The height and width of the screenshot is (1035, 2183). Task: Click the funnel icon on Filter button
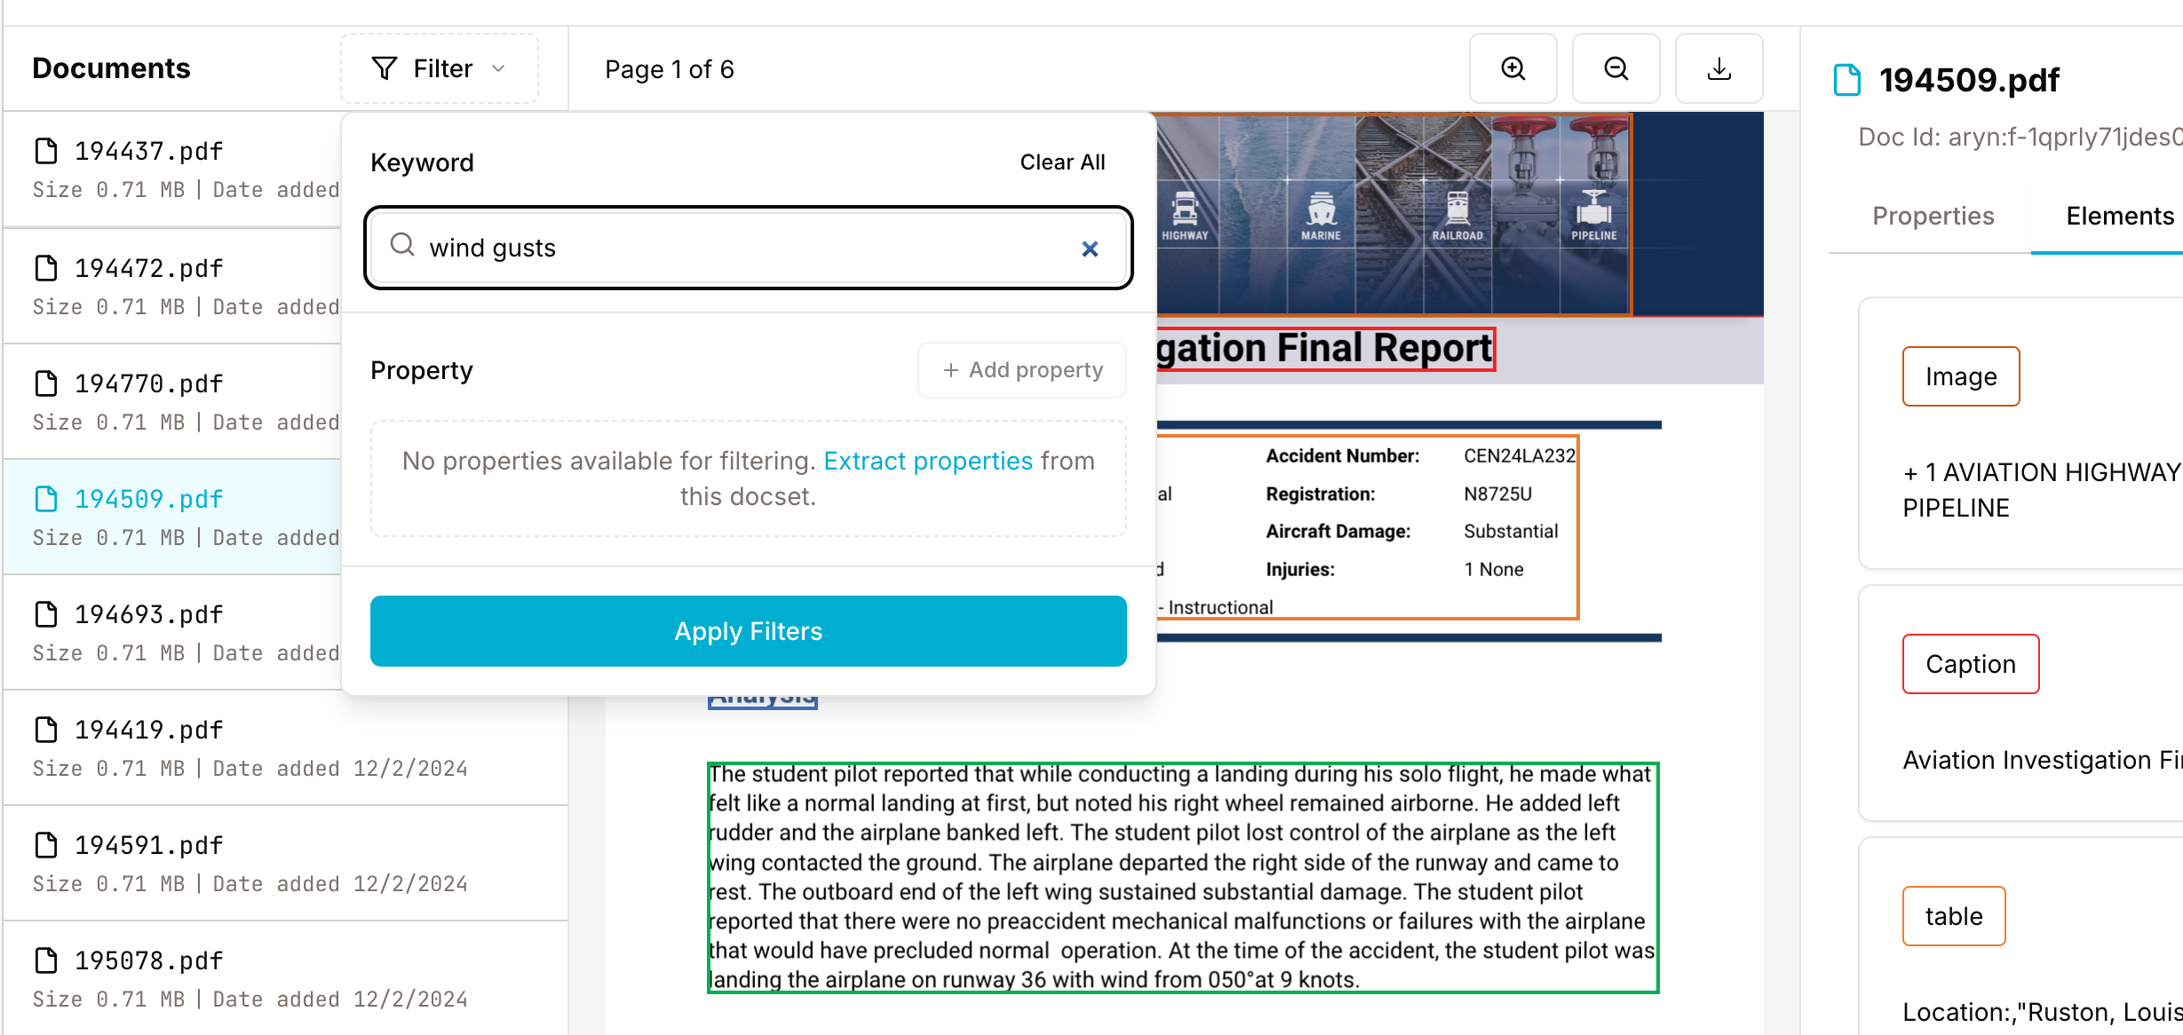(x=384, y=68)
